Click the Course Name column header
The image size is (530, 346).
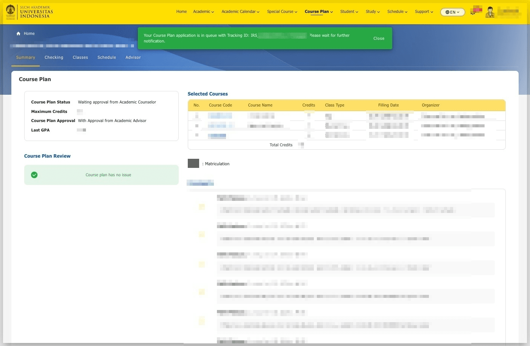click(x=260, y=105)
